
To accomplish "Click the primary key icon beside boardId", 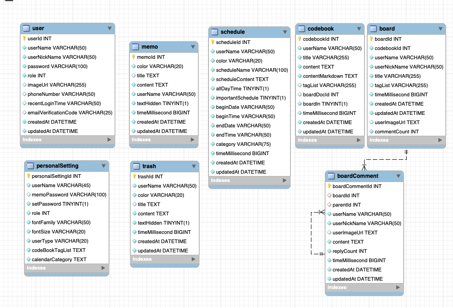I will pos(371,38).
